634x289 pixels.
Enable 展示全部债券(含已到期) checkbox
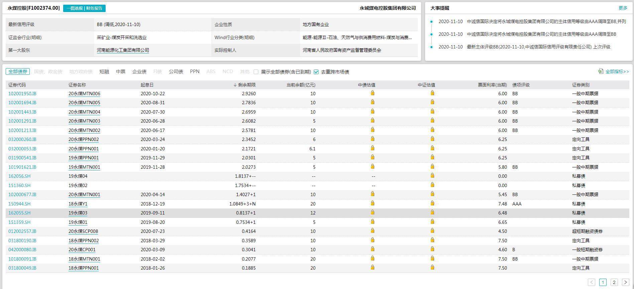(x=256, y=72)
